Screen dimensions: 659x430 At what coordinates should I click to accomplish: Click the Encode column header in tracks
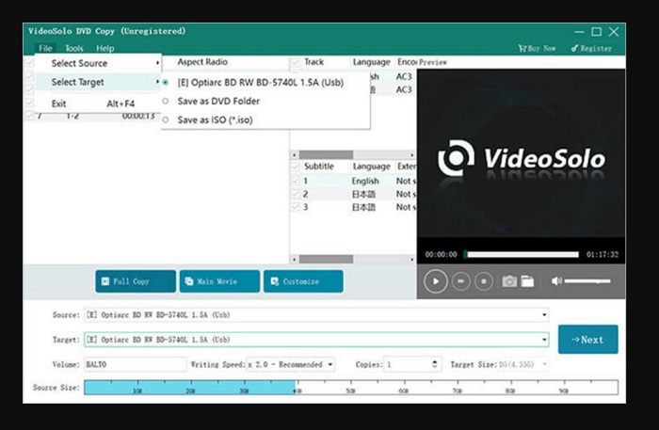407,62
